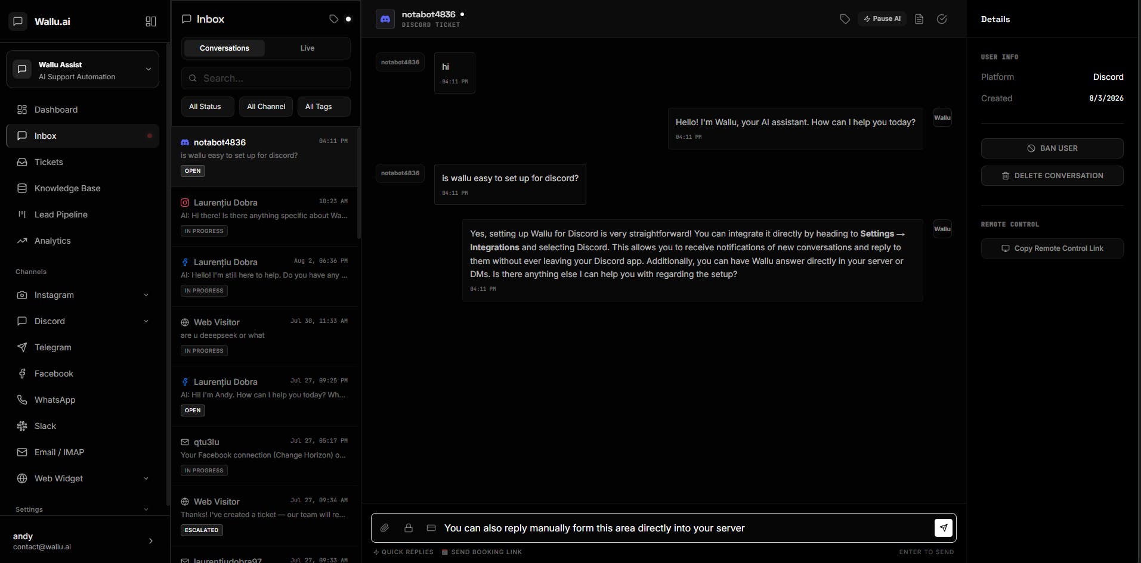Image resolution: width=1141 pixels, height=563 pixels.
Task: Click DELETE CONVERSATION button
Action: 1052,176
